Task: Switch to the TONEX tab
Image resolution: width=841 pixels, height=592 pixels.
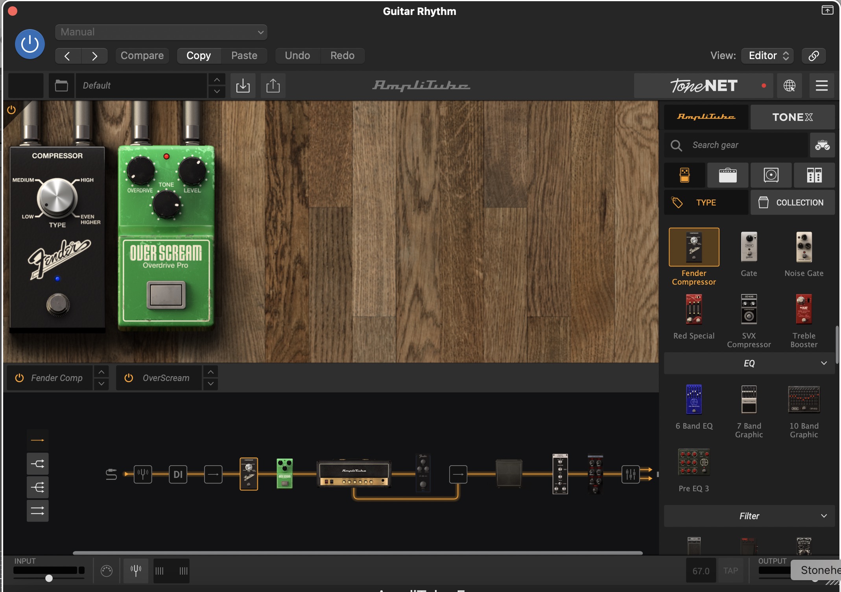Action: click(x=792, y=117)
